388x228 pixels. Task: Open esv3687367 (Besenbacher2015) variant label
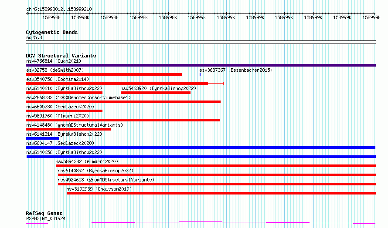(236, 70)
